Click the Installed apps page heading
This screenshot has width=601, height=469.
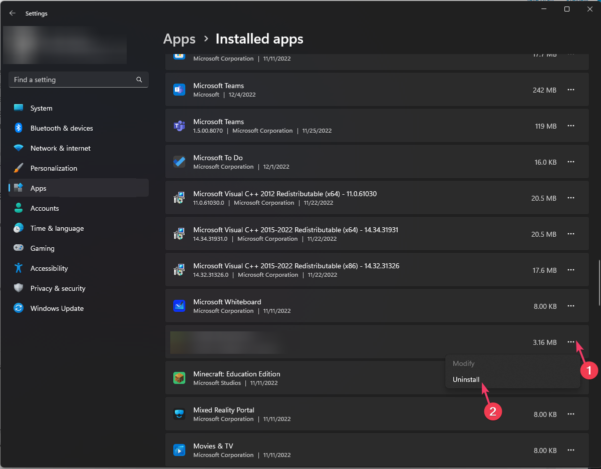259,39
